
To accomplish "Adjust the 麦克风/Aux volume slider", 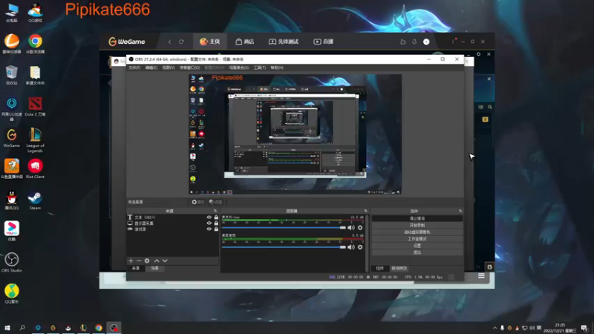I will tap(284, 228).
